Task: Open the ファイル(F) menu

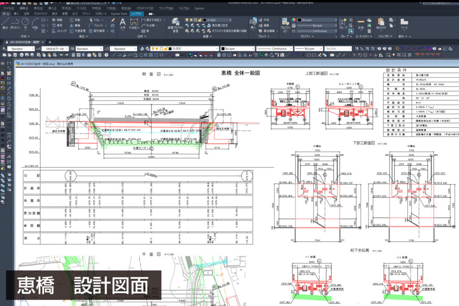Action: [x=9, y=8]
